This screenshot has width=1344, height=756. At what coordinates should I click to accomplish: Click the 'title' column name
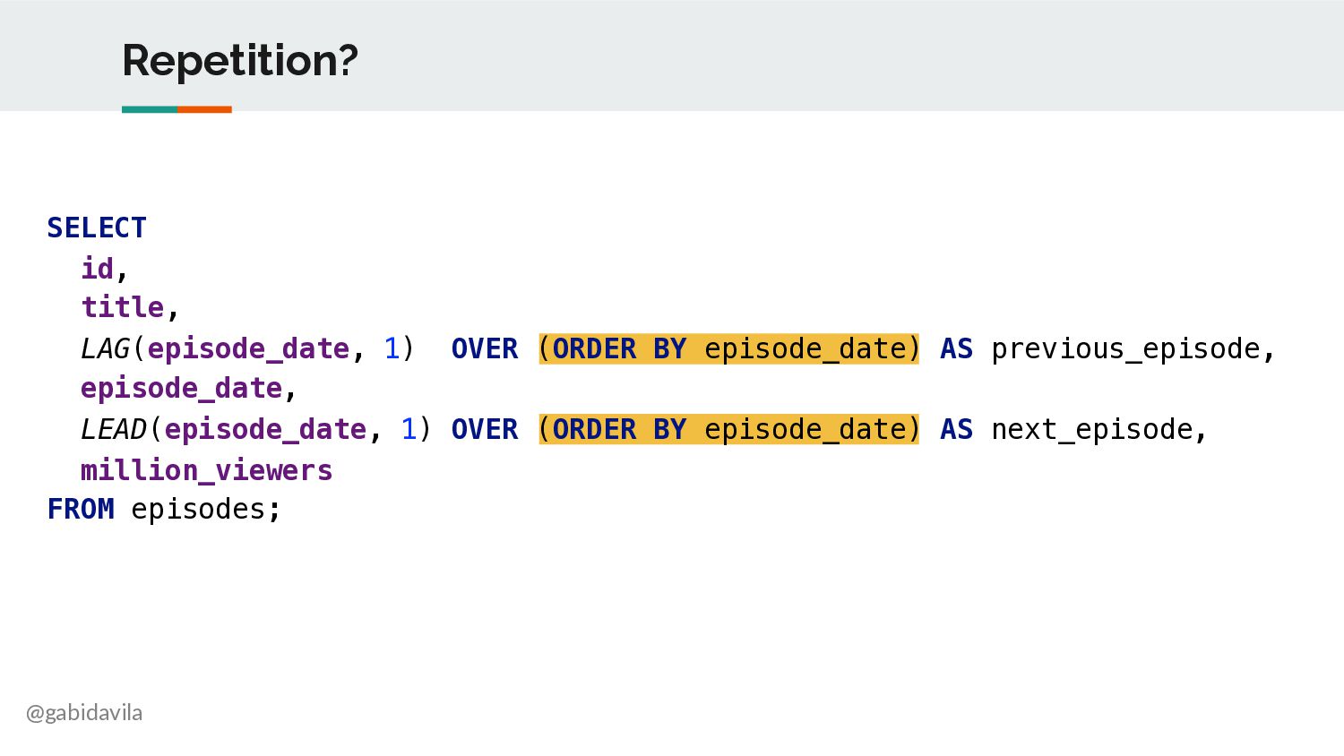coord(123,307)
